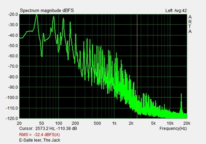Screen dimensions: 206x144
Task: Click the '20k' frequency axis tick label
Action: click(187, 123)
